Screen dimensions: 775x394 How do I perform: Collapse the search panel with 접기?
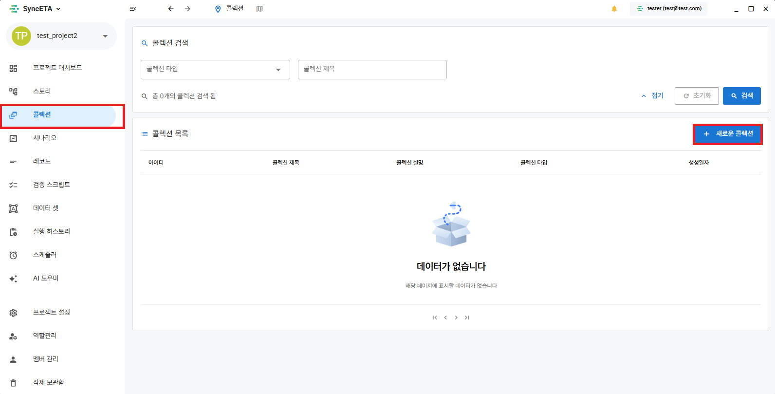652,96
